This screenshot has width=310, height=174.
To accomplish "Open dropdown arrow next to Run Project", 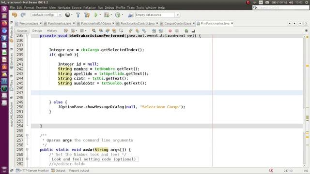I will coord(100,15).
